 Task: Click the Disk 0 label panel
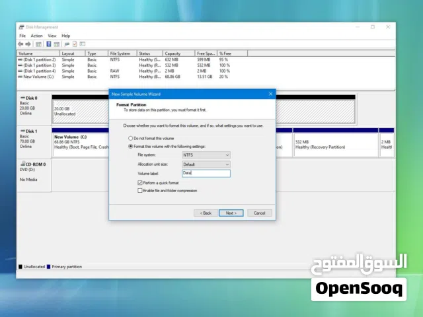[34, 109]
